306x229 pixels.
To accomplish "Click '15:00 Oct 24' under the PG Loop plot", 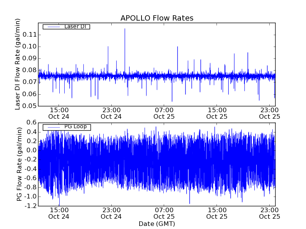I will point(59,213).
